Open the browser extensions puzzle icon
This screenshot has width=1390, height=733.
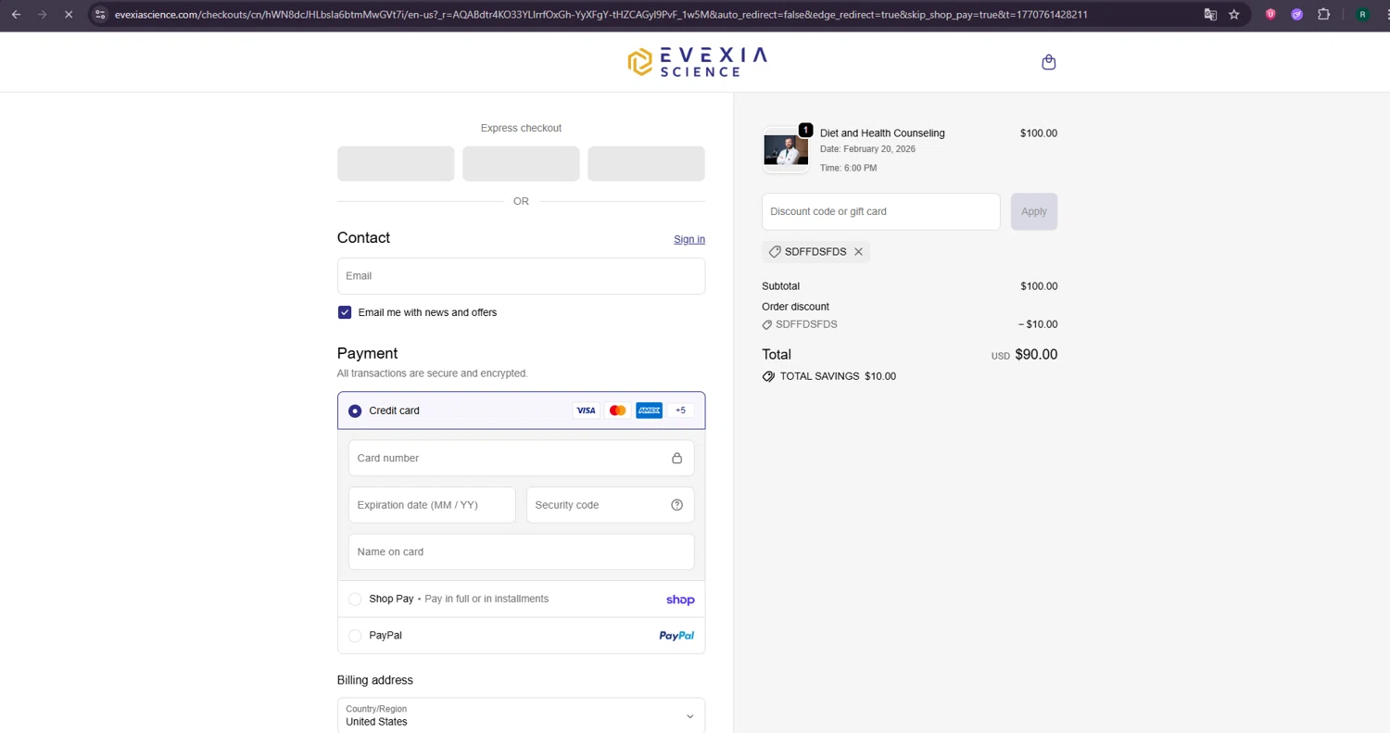[1323, 14]
